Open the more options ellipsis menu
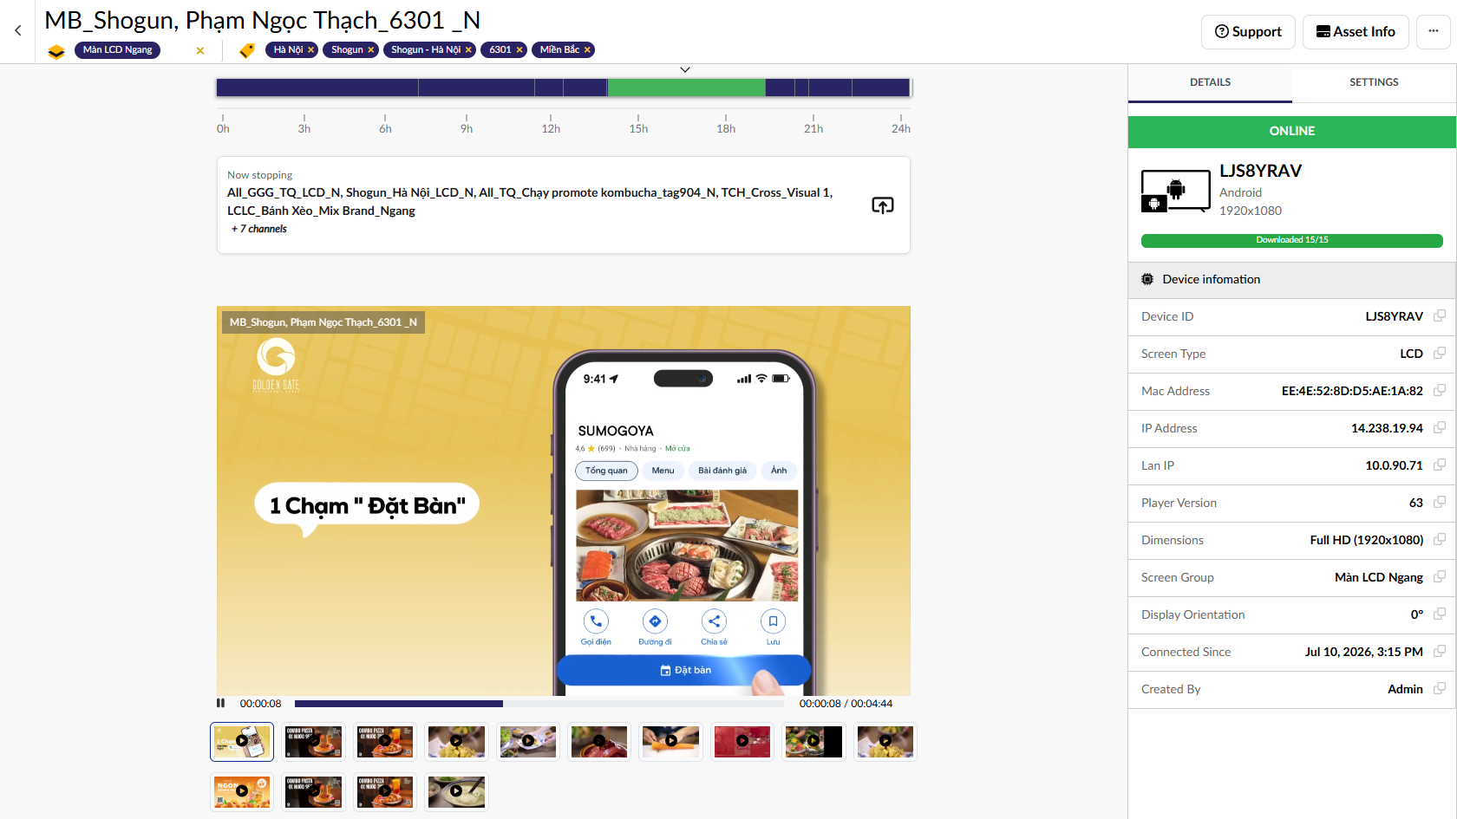This screenshot has width=1457, height=819. coord(1434,32)
